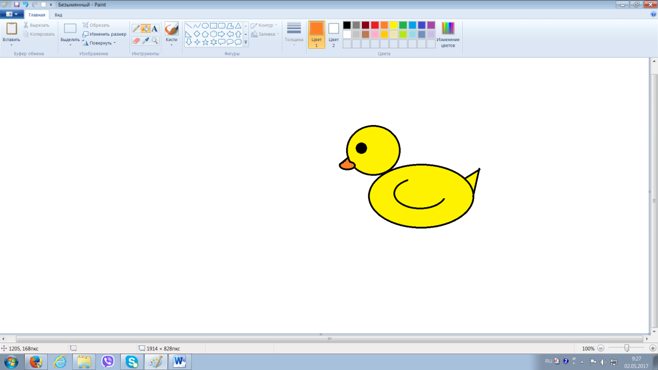Screen dimensions: 658x370
Task: Open Изменение цветов color editor
Action: pyautogui.click(x=448, y=35)
